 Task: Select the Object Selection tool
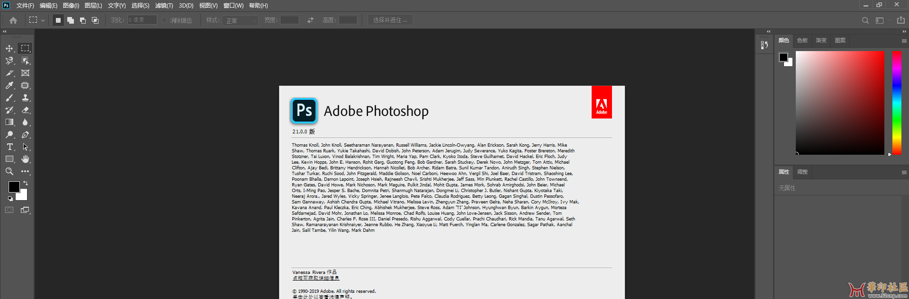25,61
